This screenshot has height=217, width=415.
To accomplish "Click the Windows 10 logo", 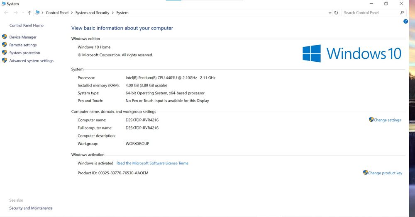I will click(352, 53).
